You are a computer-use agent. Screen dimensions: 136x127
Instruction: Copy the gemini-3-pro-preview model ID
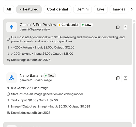pyautogui.click(x=118, y=27)
